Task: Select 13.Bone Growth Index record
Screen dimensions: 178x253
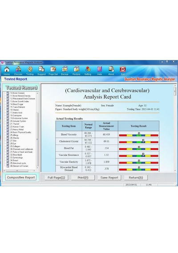Action: [20, 102]
